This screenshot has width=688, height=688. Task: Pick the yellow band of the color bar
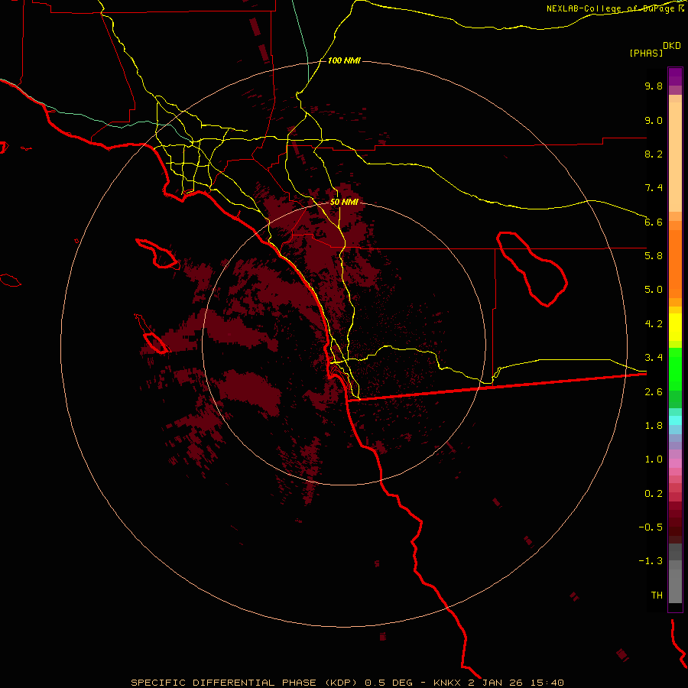[675, 327]
